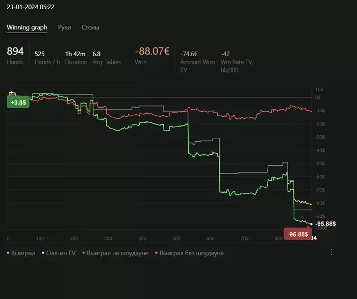Click the 23-01-2024 05:22 session date
Screen dimensions: 357x299
click(x=31, y=7)
